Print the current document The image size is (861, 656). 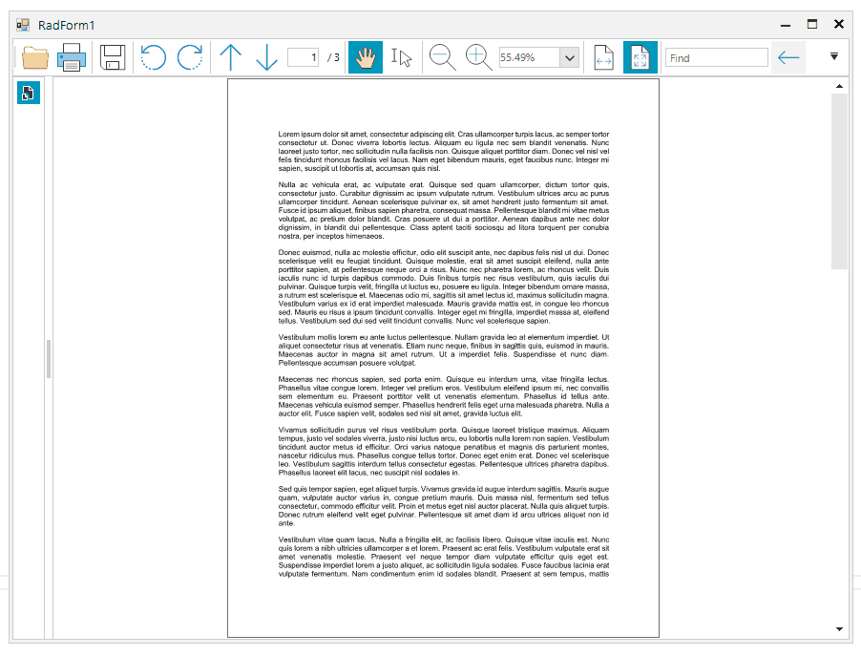pyautogui.click(x=73, y=56)
